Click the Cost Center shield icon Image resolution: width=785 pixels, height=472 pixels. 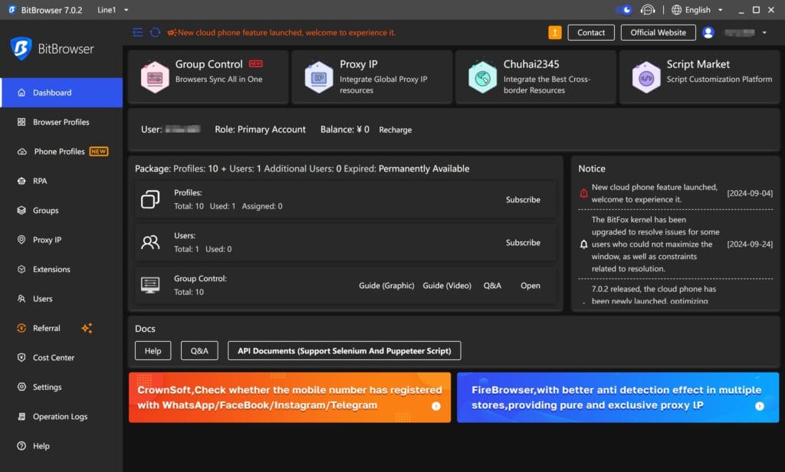(x=21, y=357)
